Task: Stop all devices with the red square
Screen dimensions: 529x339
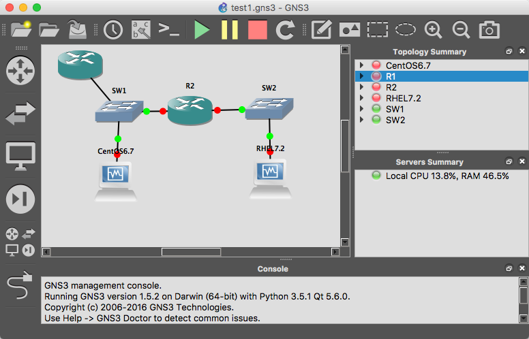Action: (258, 30)
